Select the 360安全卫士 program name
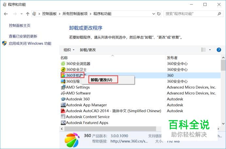Screen dimensions: 226x149 [x=76, y=70]
